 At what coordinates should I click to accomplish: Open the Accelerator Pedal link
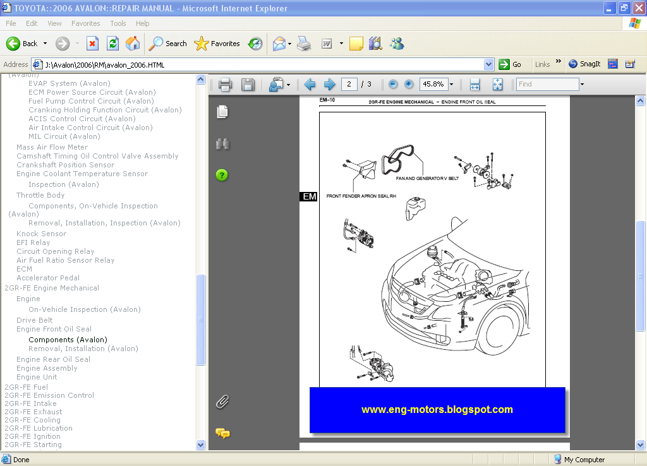48,278
